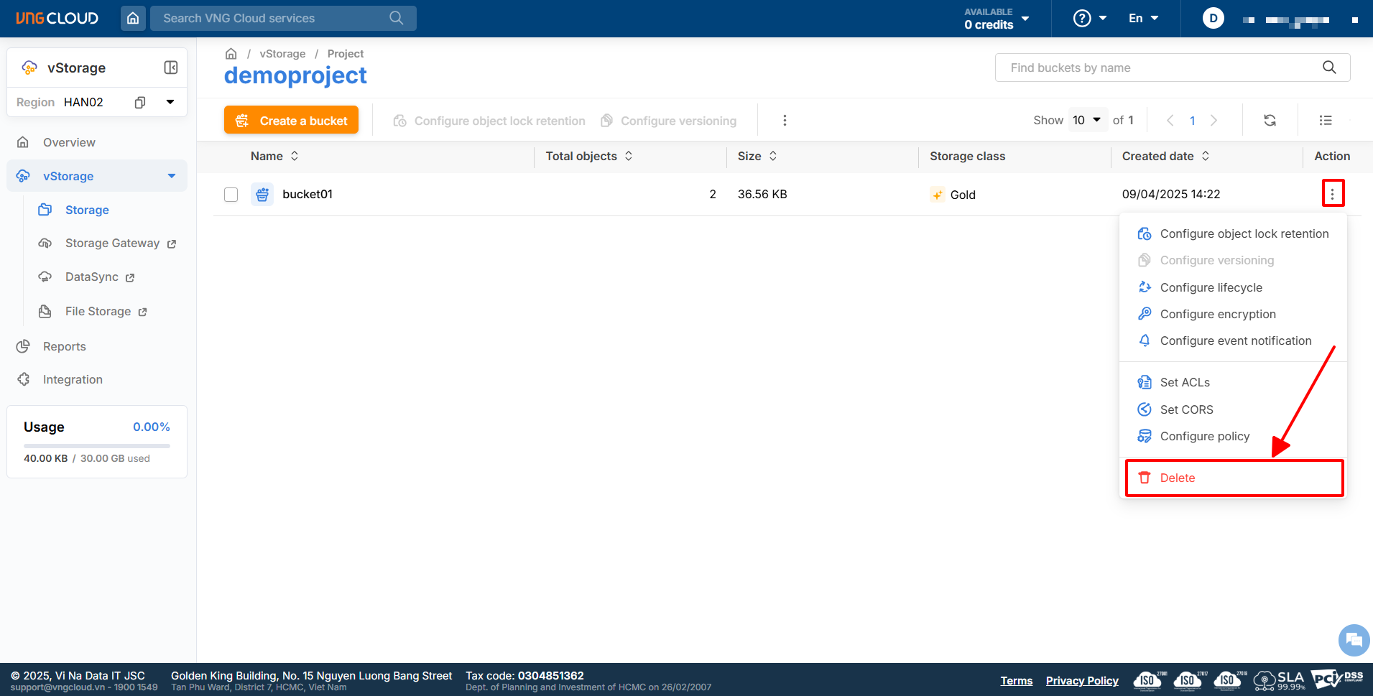This screenshot has height=696, width=1373.
Task: Copy the region HAN02 identifier
Action: pyautogui.click(x=140, y=102)
